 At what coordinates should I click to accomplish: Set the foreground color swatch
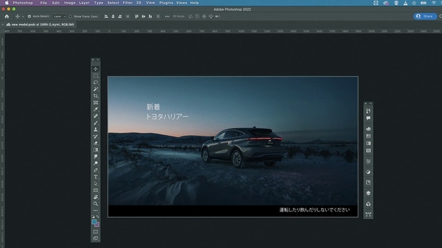coord(94,222)
